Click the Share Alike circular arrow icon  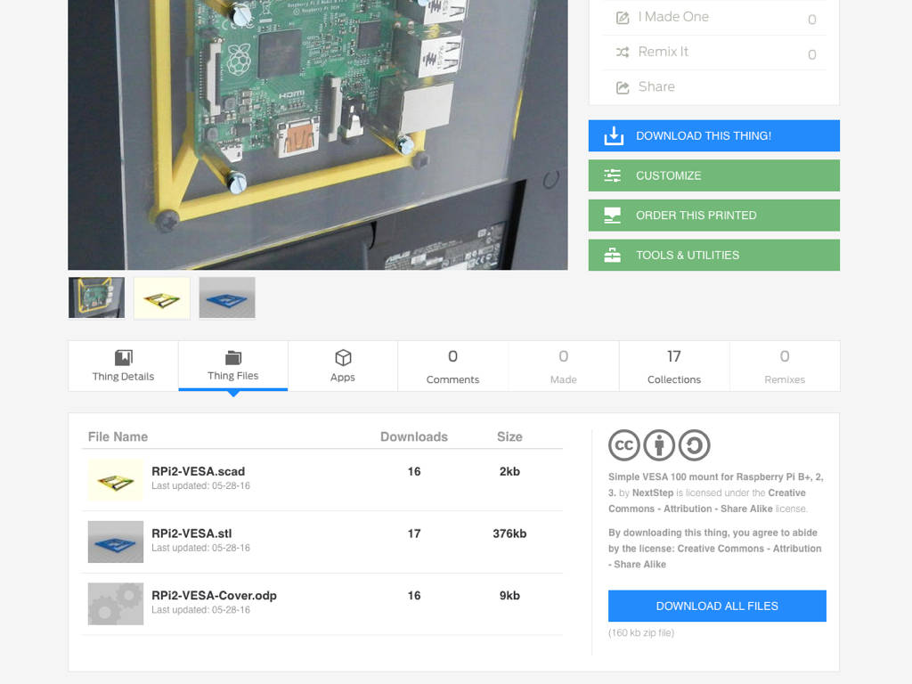tap(694, 445)
